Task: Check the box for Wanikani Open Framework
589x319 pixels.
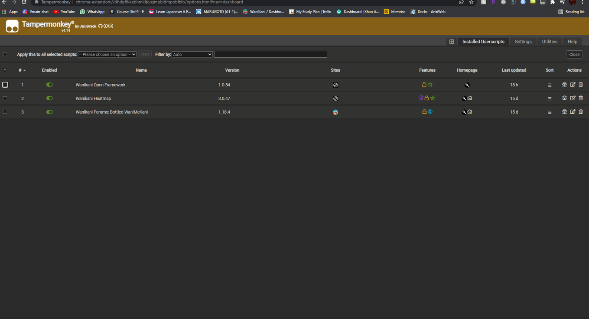Action: pyautogui.click(x=5, y=85)
